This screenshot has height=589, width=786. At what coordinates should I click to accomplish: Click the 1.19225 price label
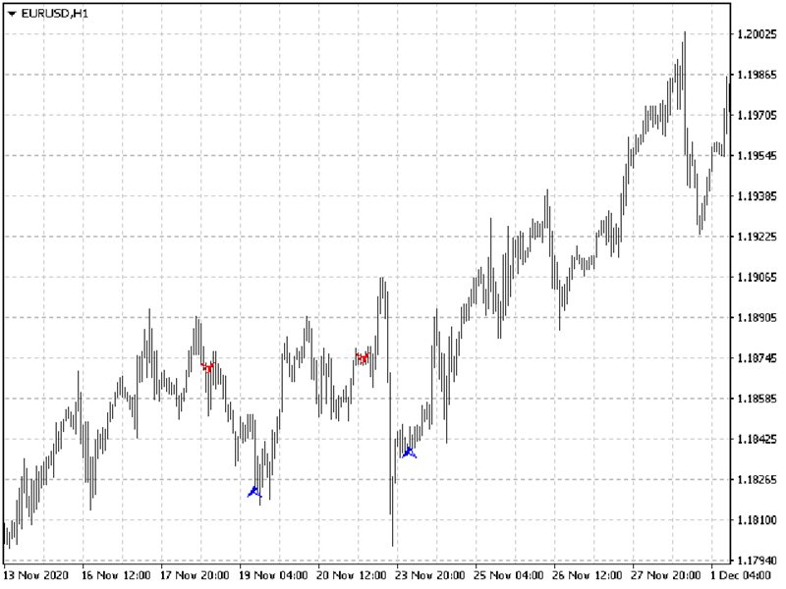point(757,237)
